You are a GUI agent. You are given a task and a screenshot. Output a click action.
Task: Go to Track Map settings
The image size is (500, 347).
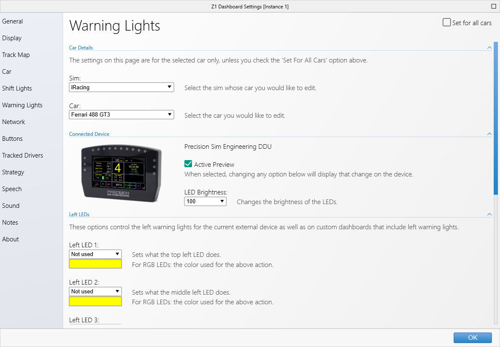(x=16, y=55)
